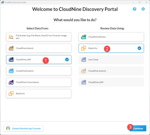Viewport: 150px width, 135px height.
Task: Select CloudNine Explore as data source
Action: [x=39, y=71]
